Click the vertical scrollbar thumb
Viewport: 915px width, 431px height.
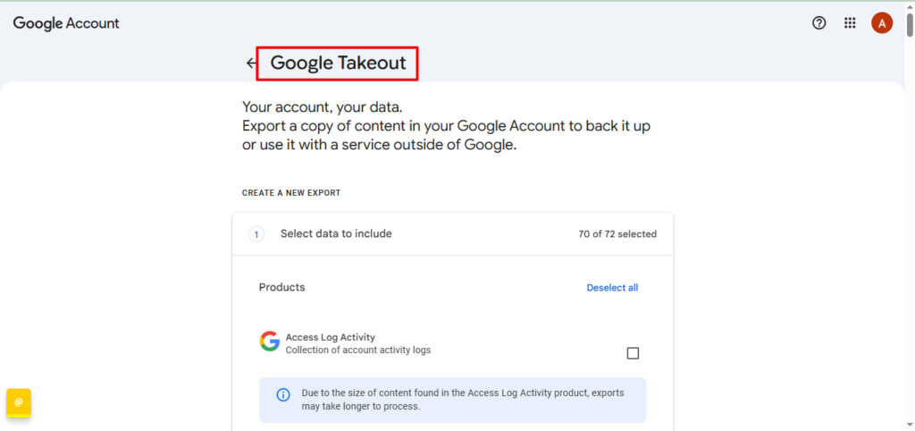[910, 23]
